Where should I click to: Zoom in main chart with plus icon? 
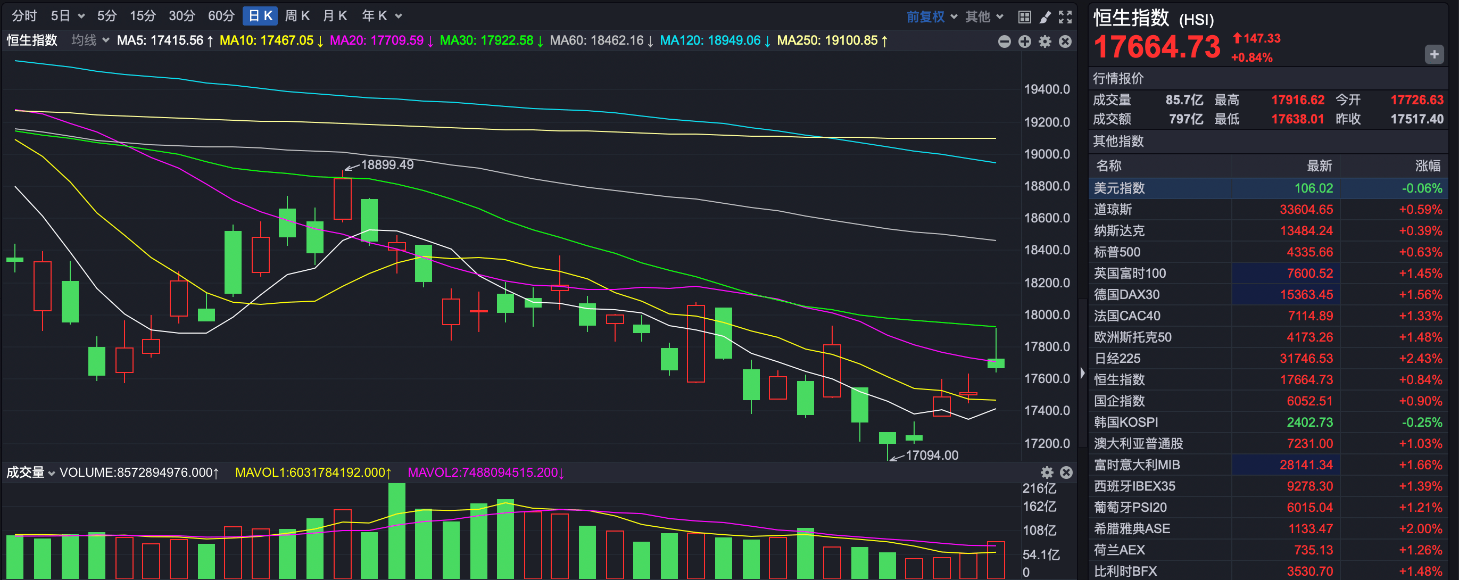(x=1025, y=42)
